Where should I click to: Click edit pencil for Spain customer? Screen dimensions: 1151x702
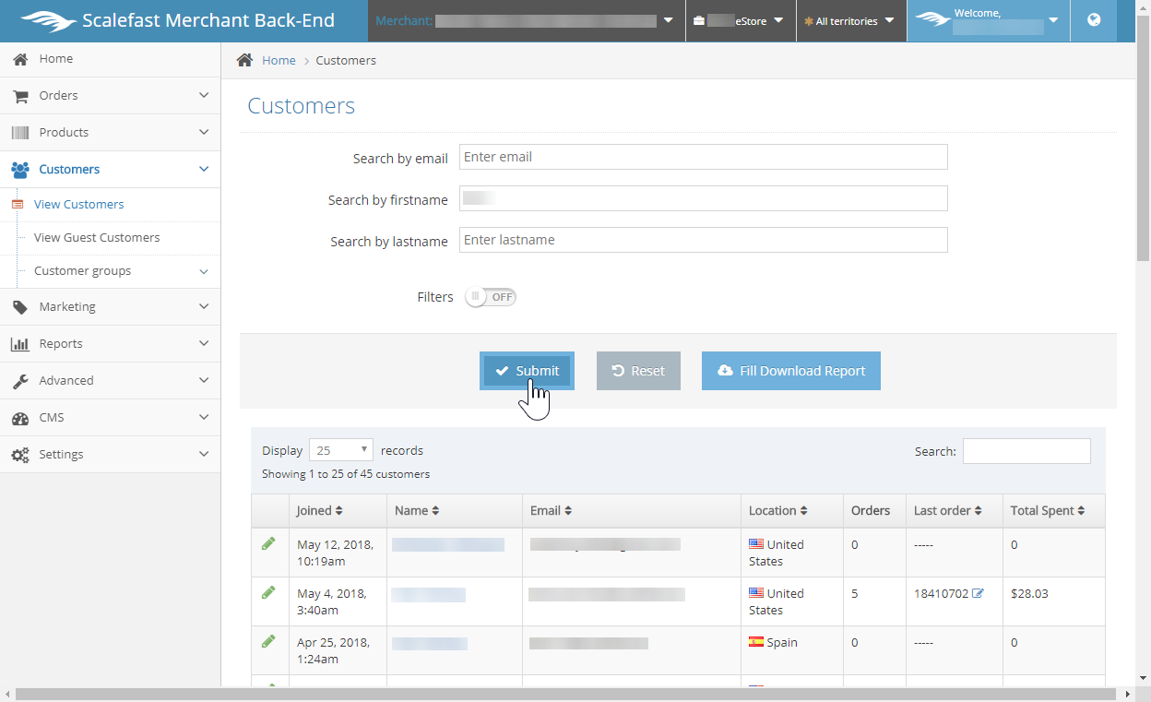point(268,641)
